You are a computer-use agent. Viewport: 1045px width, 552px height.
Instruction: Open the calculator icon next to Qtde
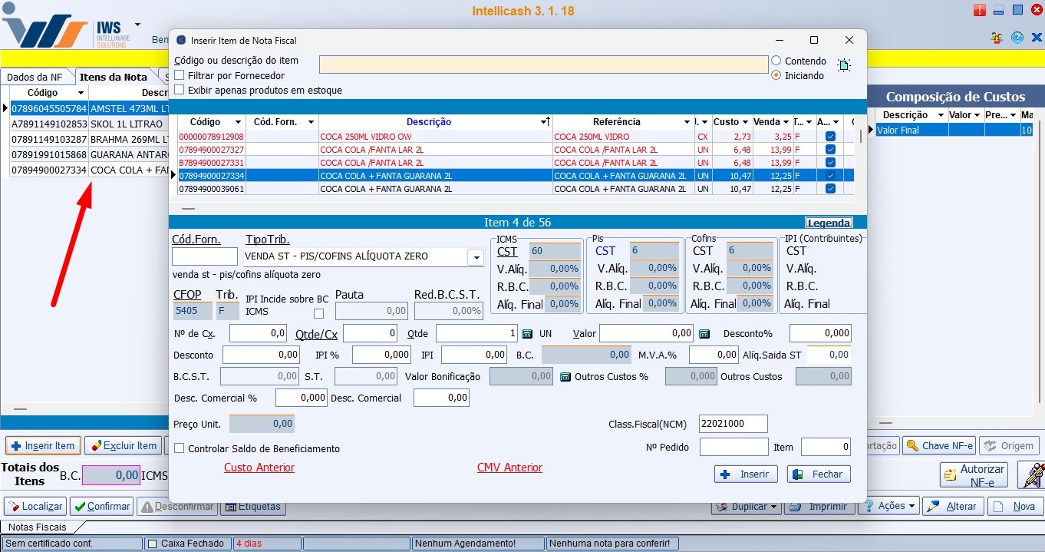(x=527, y=334)
